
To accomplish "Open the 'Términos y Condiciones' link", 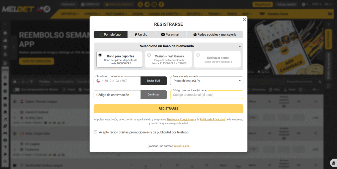I will click(x=181, y=119).
